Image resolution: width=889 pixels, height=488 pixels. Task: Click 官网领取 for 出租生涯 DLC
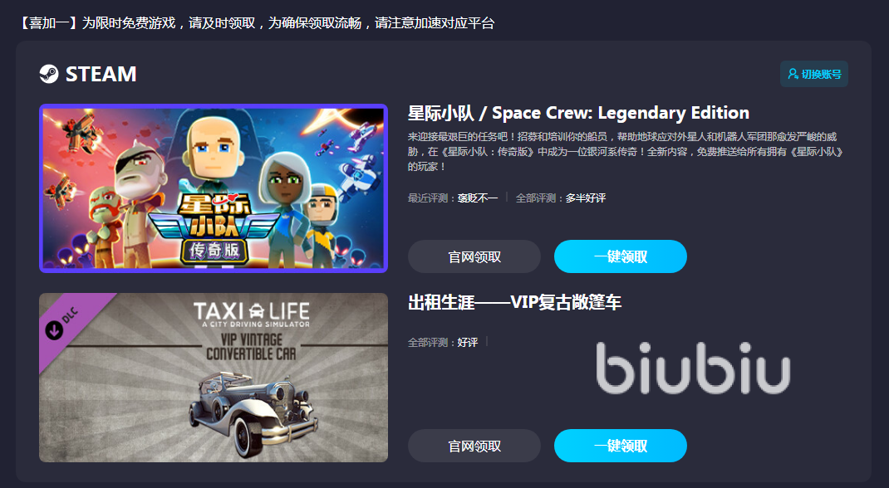tap(474, 446)
